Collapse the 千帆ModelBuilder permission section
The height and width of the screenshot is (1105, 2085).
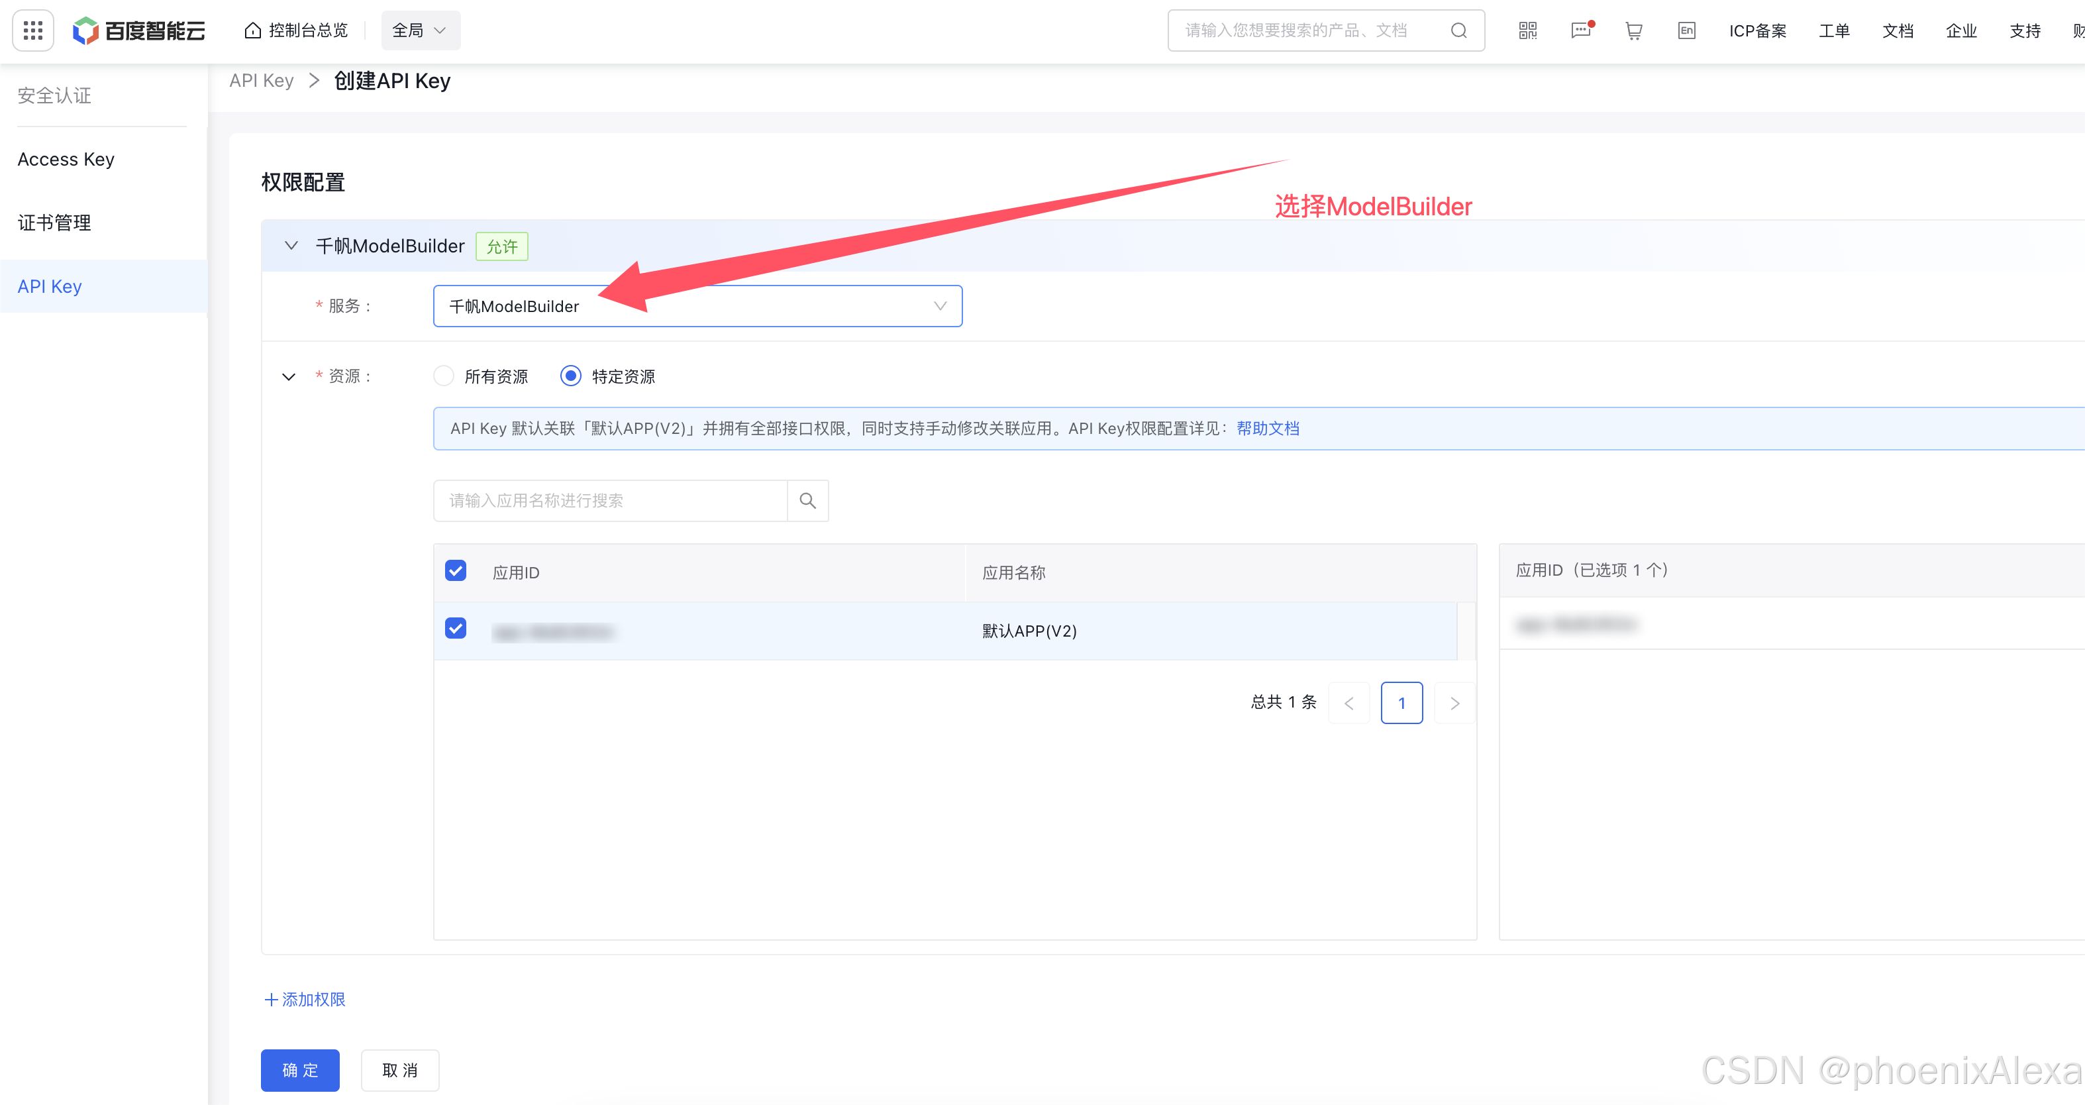pos(291,245)
